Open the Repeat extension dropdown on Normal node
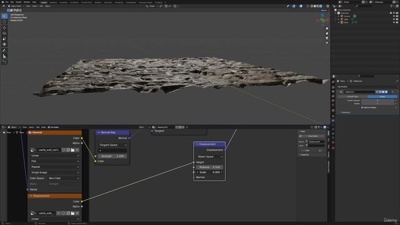 pos(55,167)
